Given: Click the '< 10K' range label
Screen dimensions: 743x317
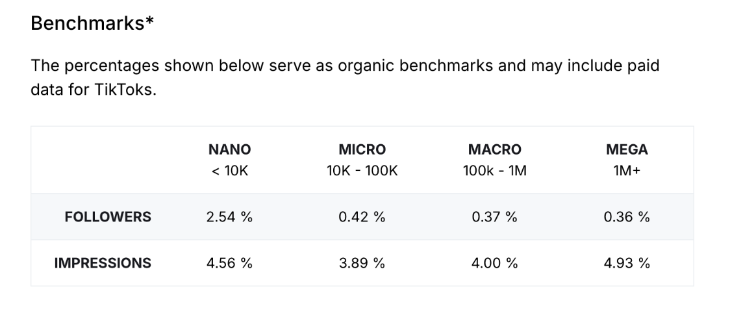Looking at the screenshot, I should pyautogui.click(x=229, y=171).
